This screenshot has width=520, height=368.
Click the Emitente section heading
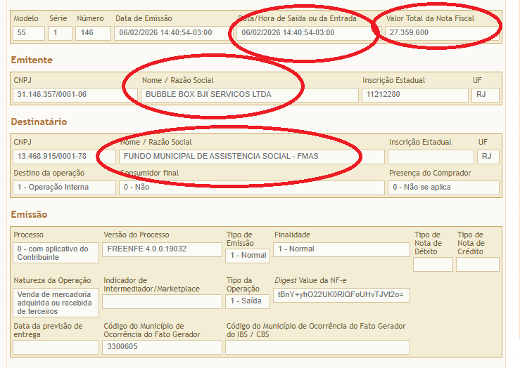pos(32,60)
